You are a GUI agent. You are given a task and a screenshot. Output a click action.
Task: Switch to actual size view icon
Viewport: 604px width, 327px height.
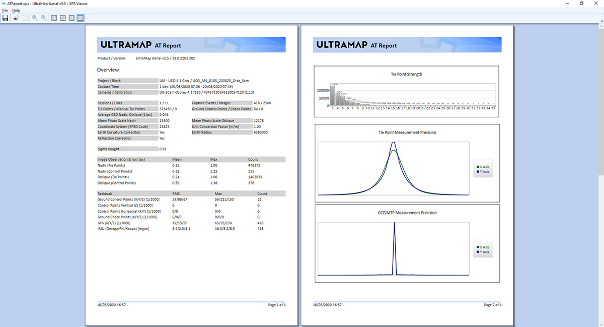tap(54, 18)
